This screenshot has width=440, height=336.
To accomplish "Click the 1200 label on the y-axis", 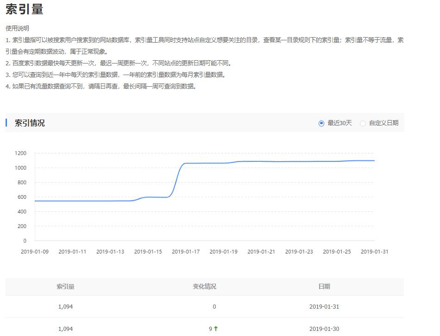I will 20,153.
